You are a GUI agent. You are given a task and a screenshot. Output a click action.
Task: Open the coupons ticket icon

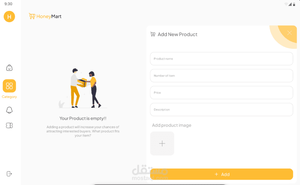(9, 125)
